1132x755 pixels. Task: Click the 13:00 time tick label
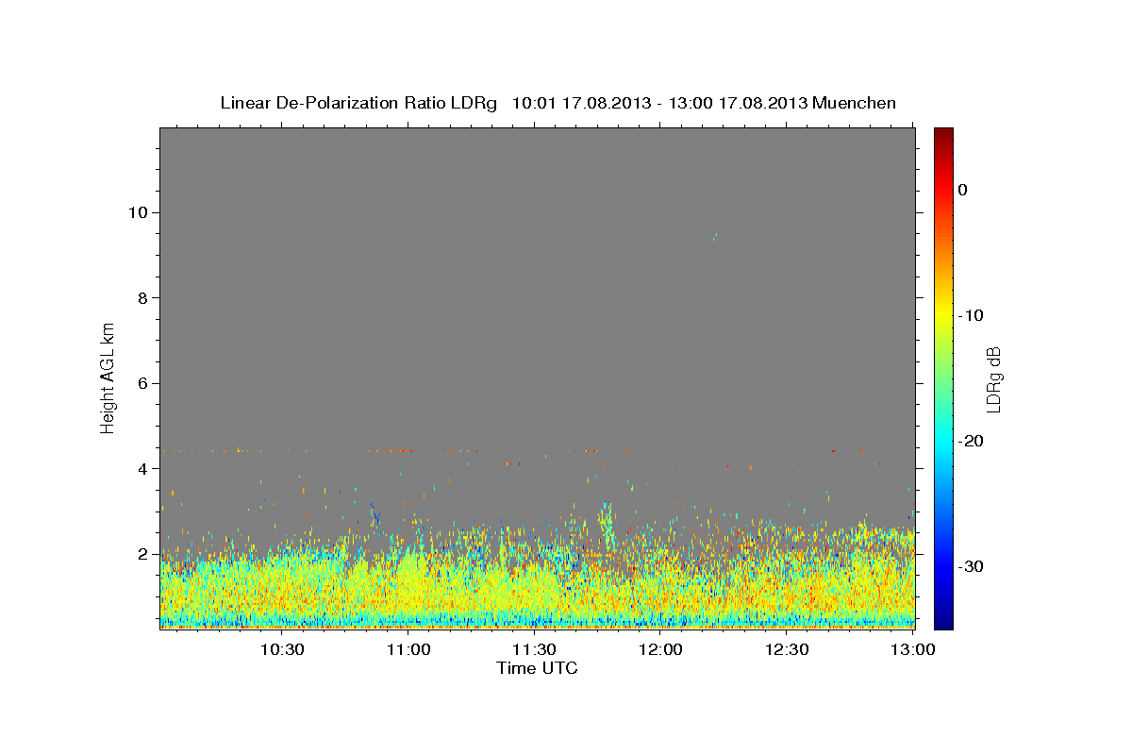tap(913, 649)
